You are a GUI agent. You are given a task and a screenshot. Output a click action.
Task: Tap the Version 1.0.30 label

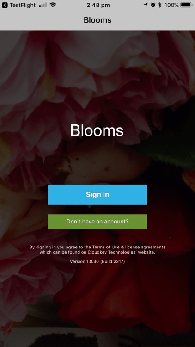tap(85, 261)
